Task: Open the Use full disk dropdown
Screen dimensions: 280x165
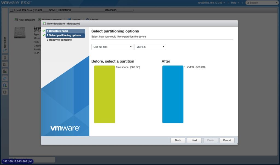Action: pos(112,47)
